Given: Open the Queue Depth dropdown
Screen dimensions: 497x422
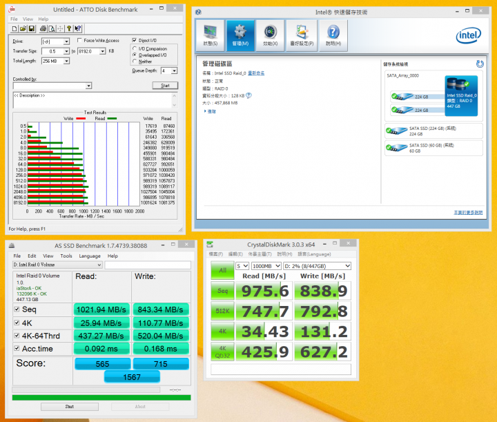Looking at the screenshot, I should point(175,70).
